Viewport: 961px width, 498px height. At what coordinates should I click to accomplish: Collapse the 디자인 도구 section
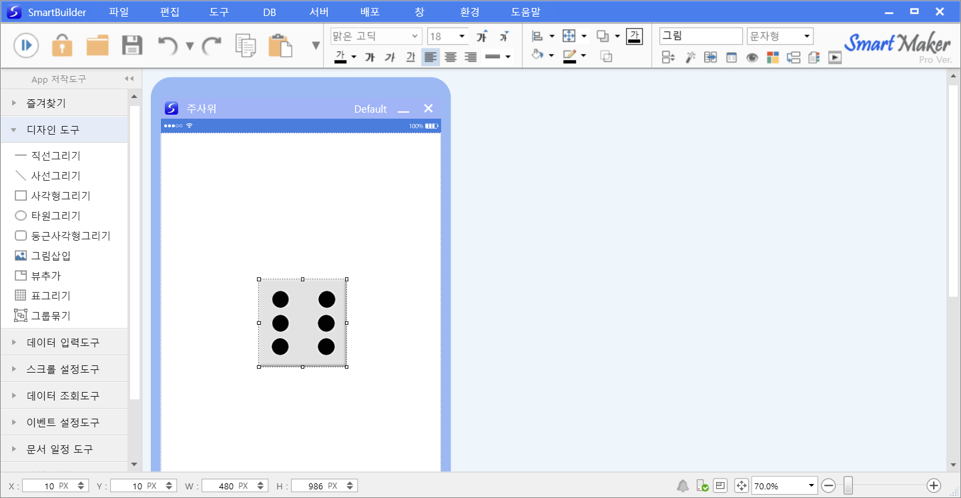64,129
